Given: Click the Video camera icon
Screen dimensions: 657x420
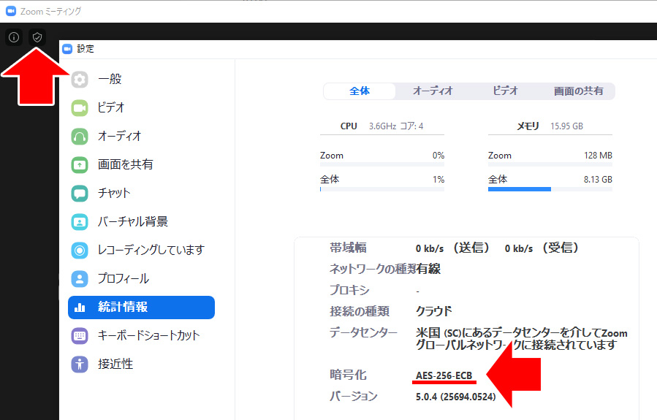Looking at the screenshot, I should [x=80, y=108].
